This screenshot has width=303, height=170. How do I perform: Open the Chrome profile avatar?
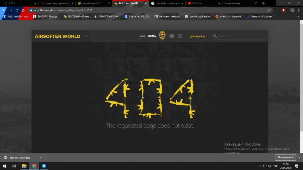(x=292, y=10)
